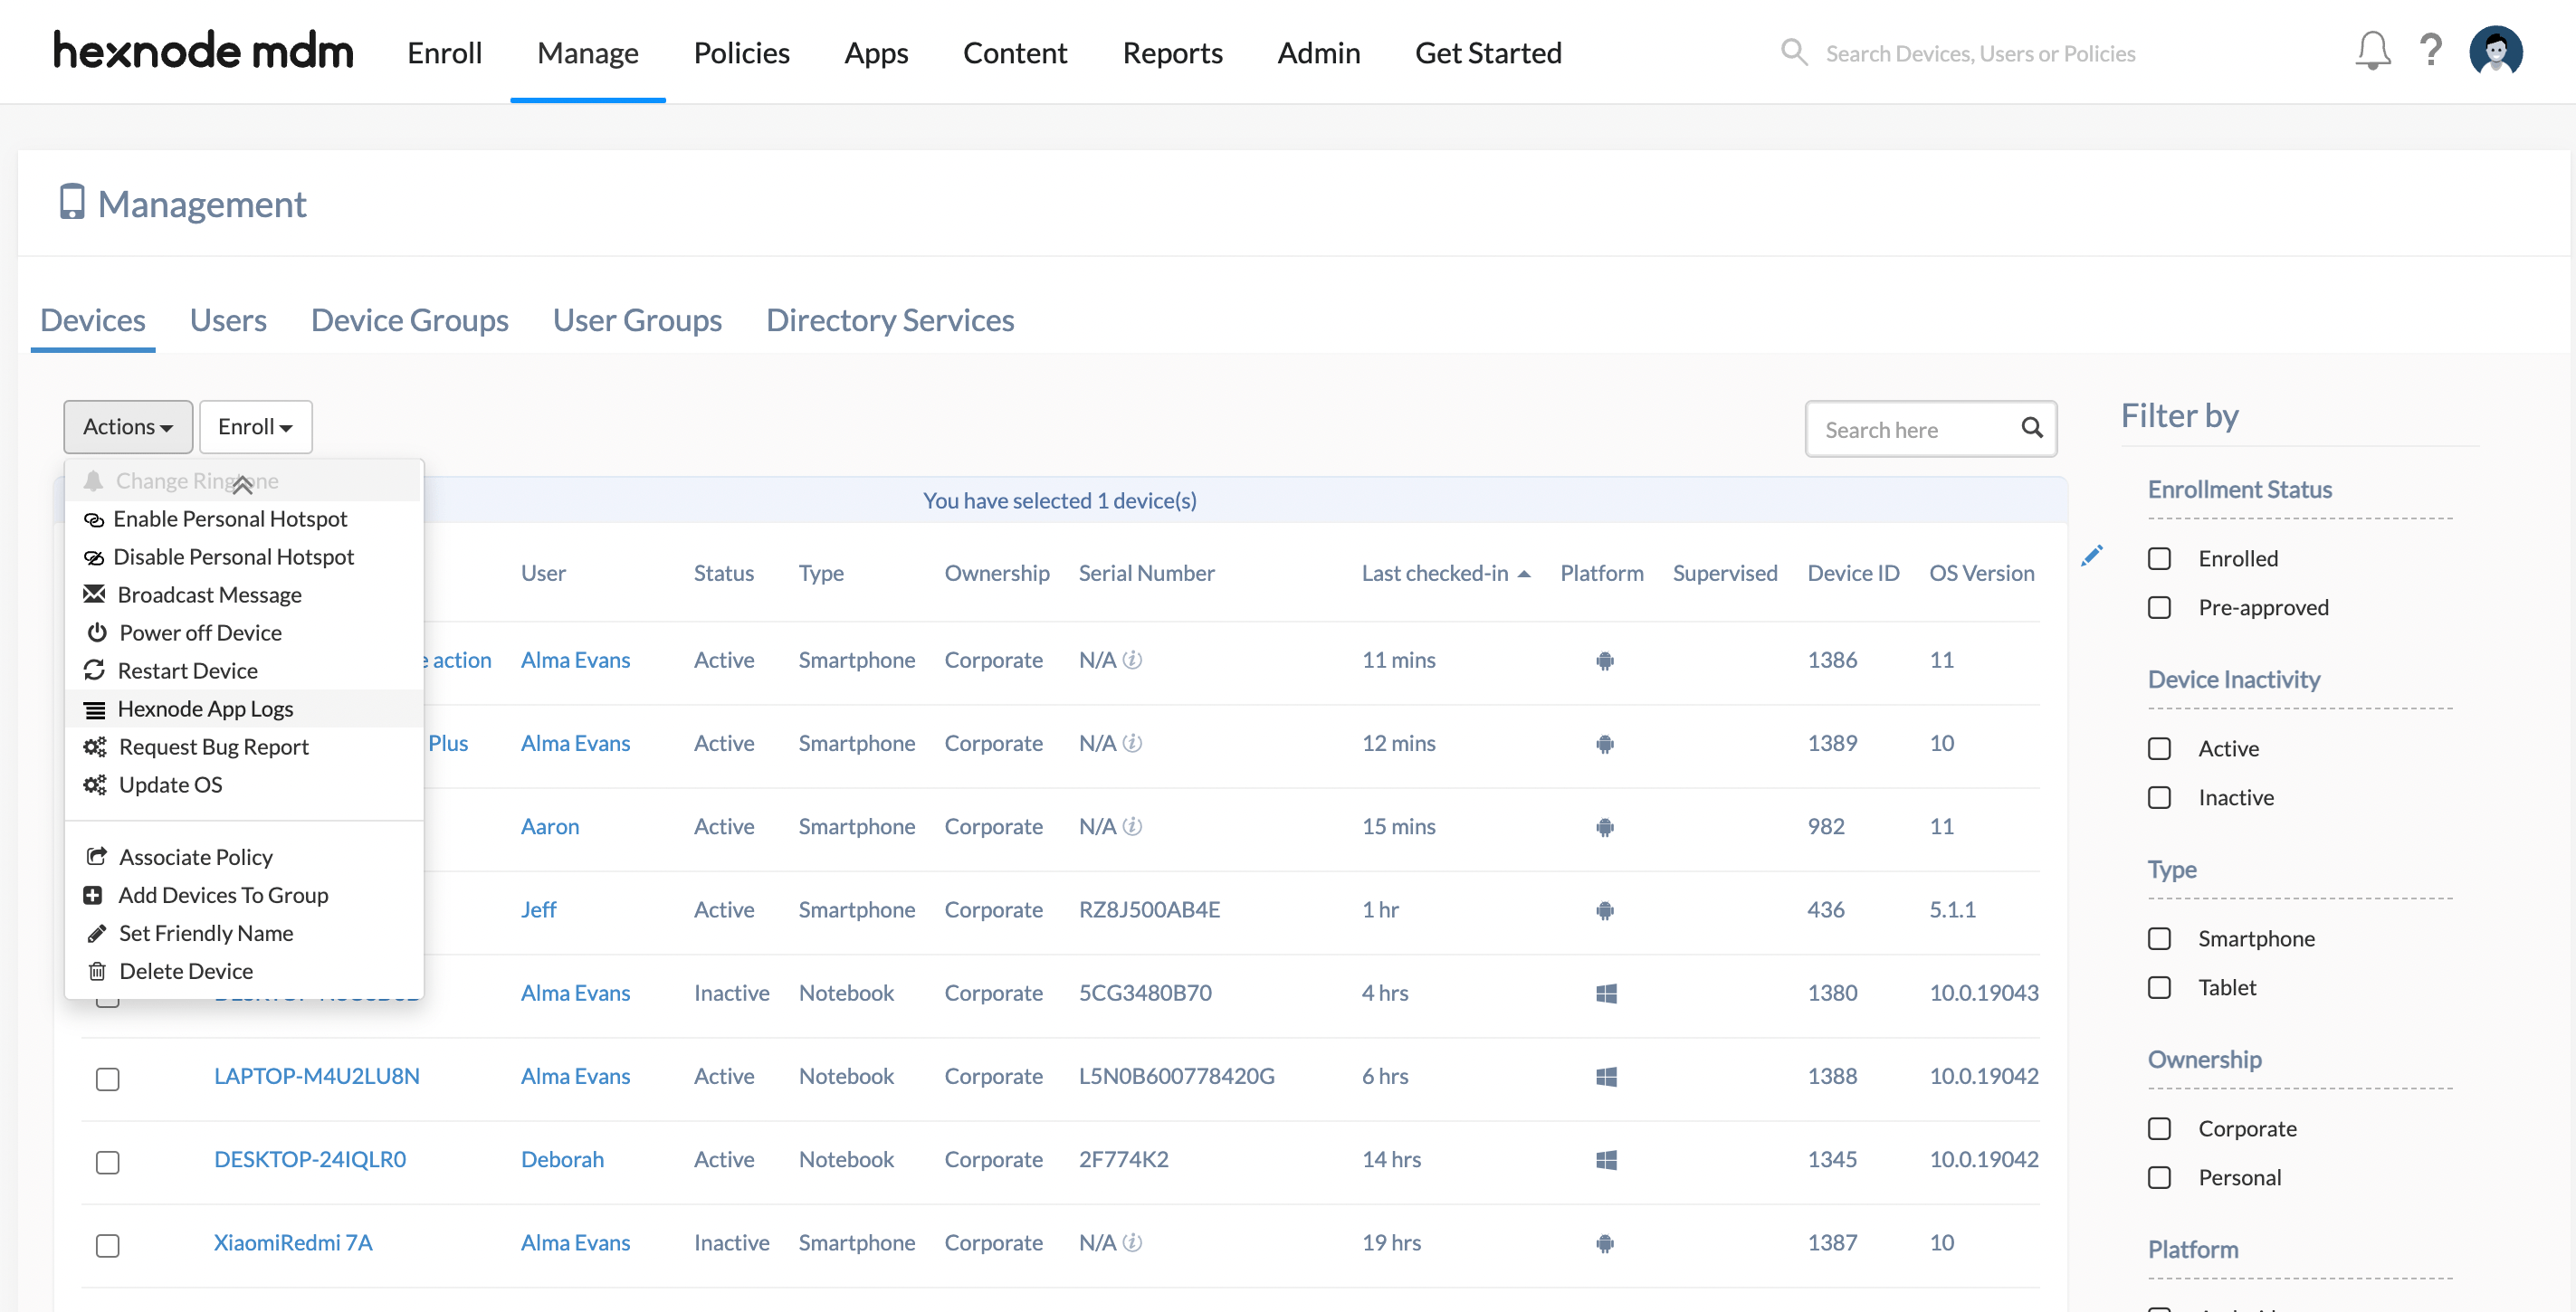Image resolution: width=2576 pixels, height=1312 pixels.
Task: Select Hexnode App Logs from the menu
Action: click(x=205, y=708)
